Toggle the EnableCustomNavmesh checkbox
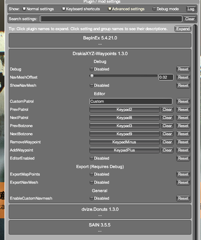This screenshot has width=201, height=240. point(92,198)
